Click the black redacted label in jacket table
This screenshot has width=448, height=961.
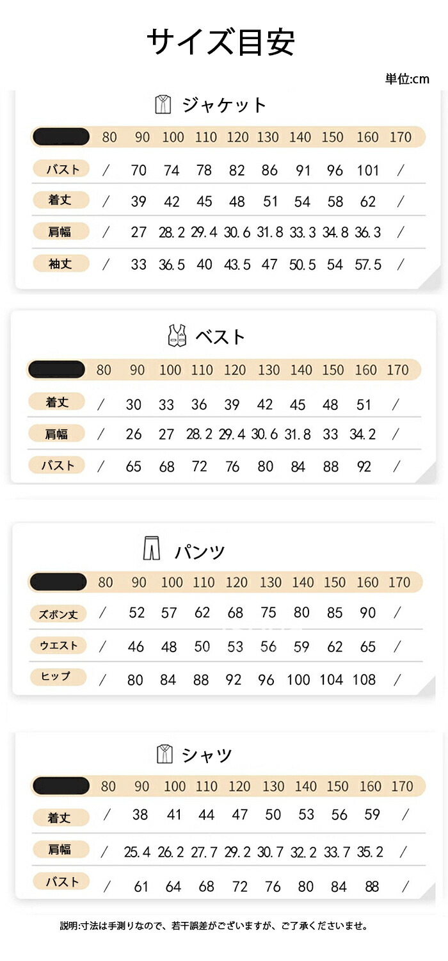click(x=61, y=136)
